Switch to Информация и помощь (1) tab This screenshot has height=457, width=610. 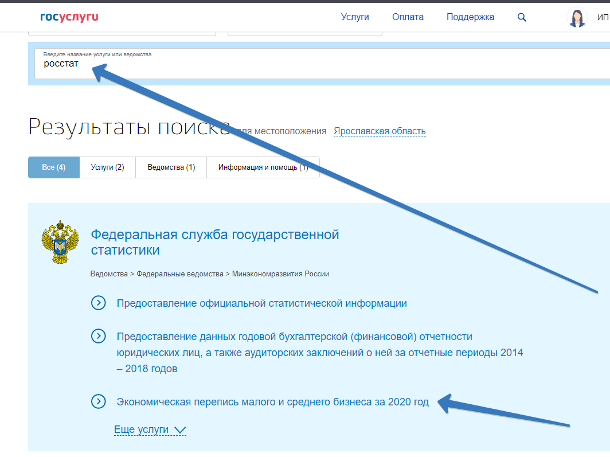click(263, 167)
